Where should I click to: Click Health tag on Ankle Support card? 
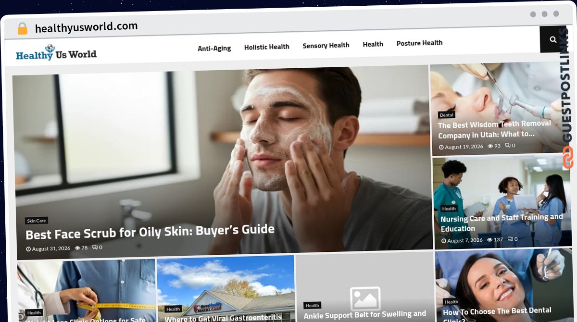(312, 305)
